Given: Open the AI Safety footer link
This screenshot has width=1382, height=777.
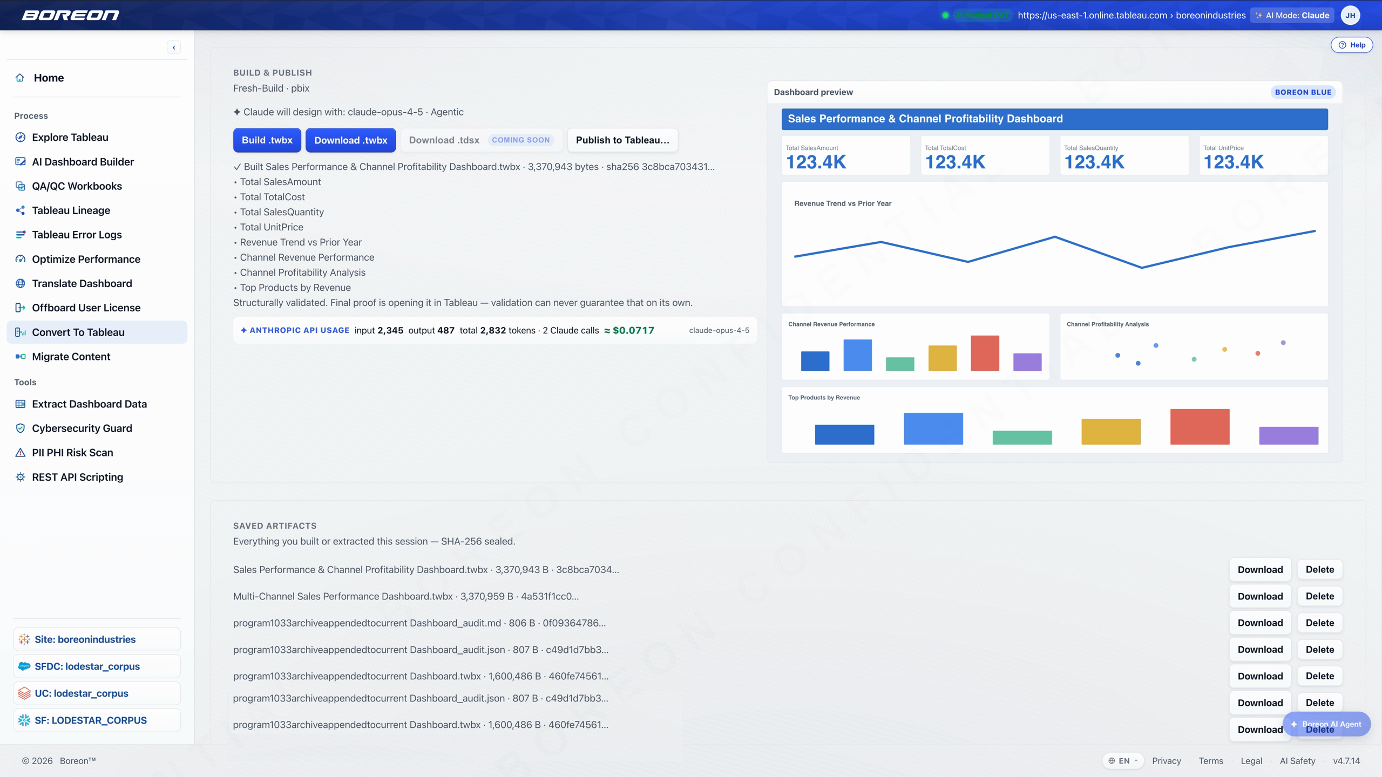Looking at the screenshot, I should click(1297, 761).
